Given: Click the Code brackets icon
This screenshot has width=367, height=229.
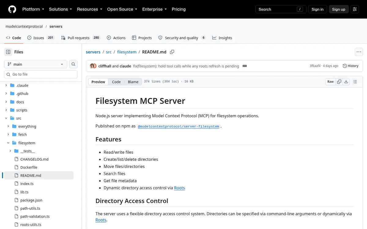Looking at the screenshot, I should point(8,38).
